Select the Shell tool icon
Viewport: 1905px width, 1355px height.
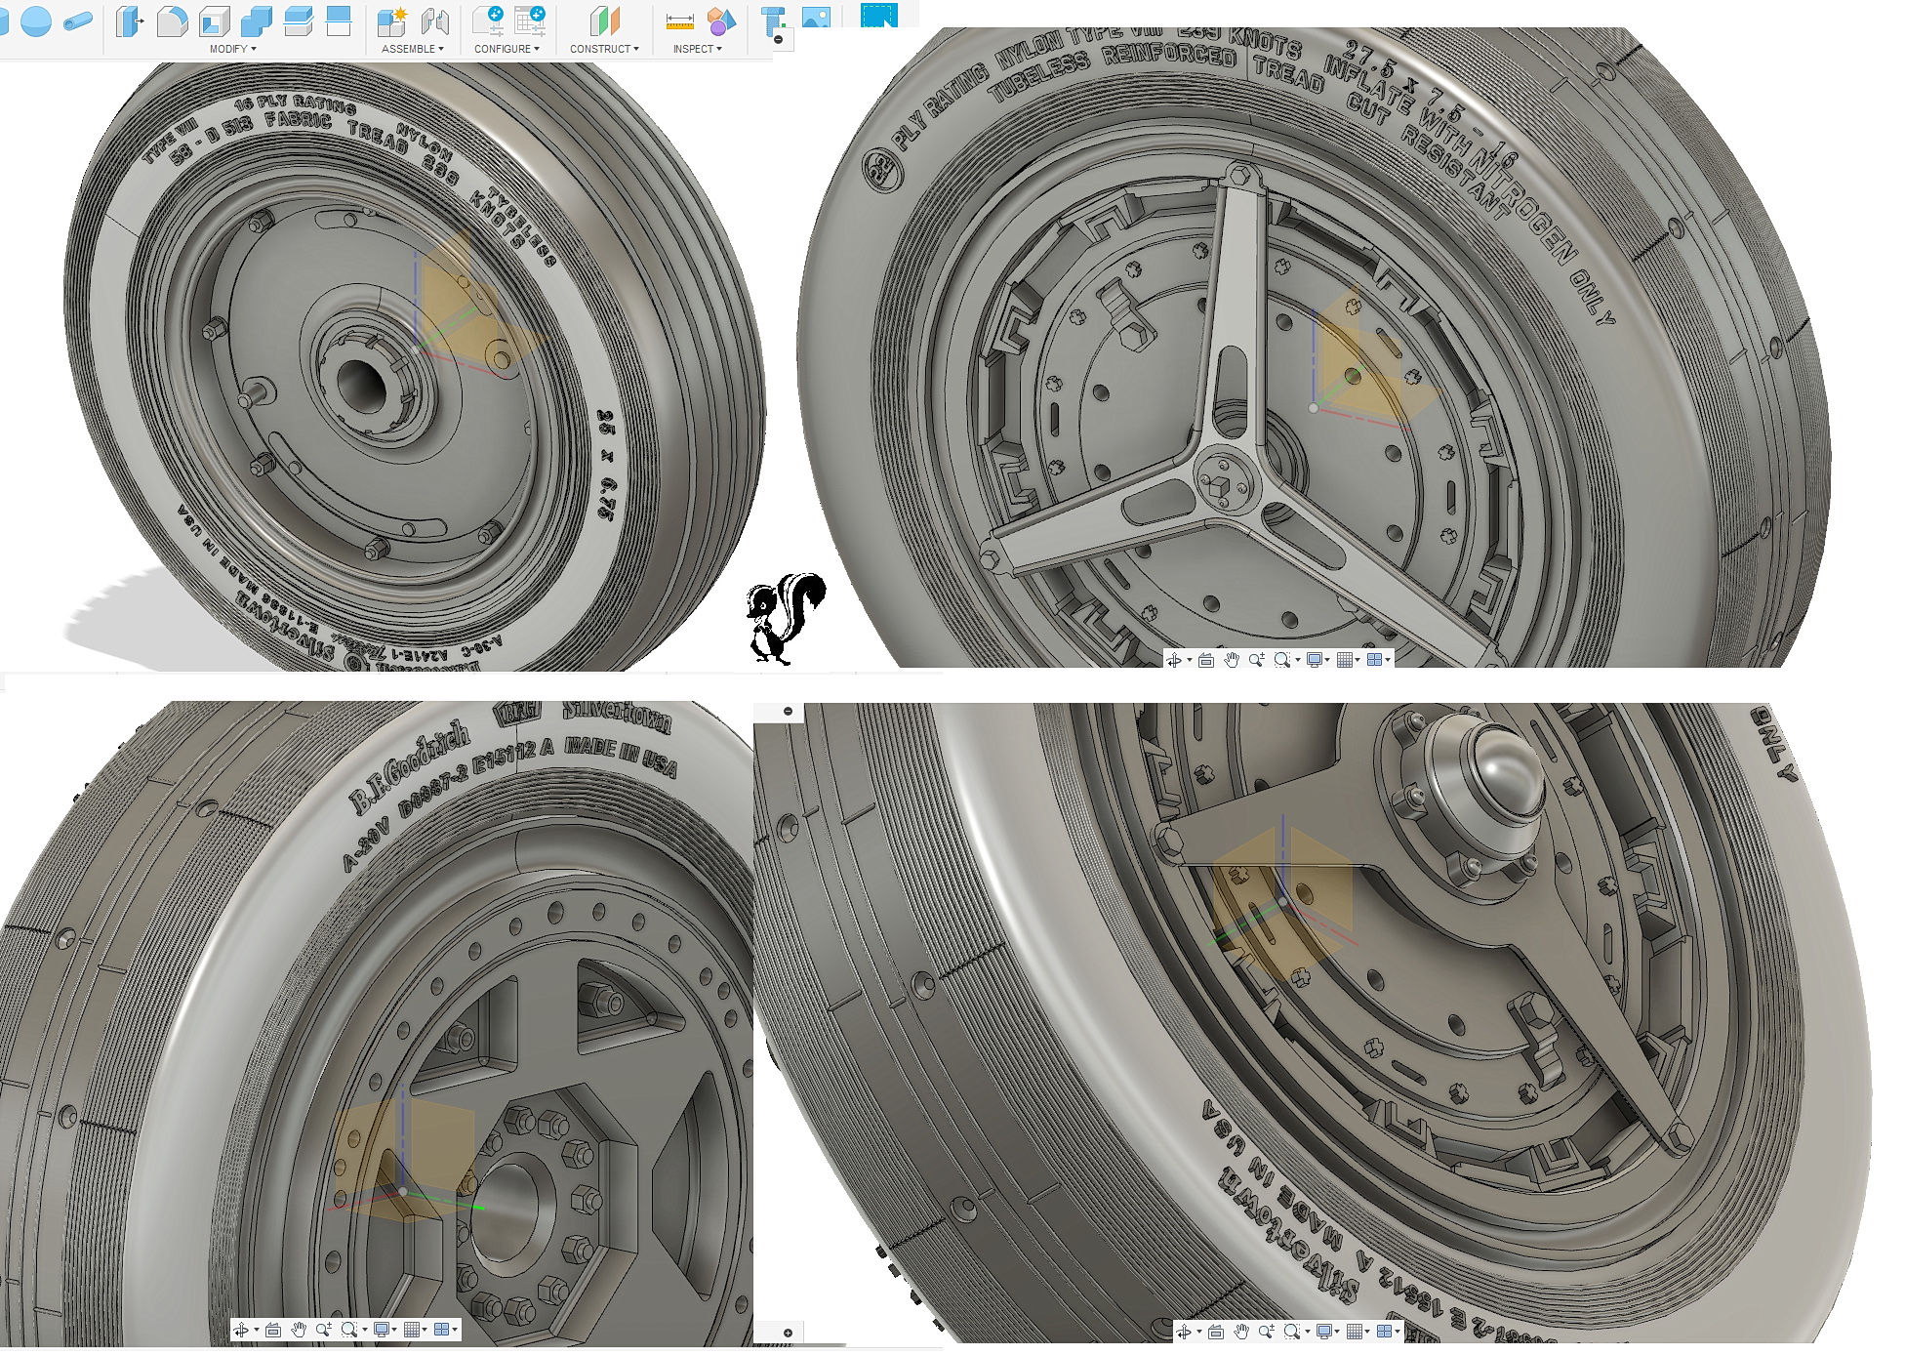pyautogui.click(x=214, y=21)
